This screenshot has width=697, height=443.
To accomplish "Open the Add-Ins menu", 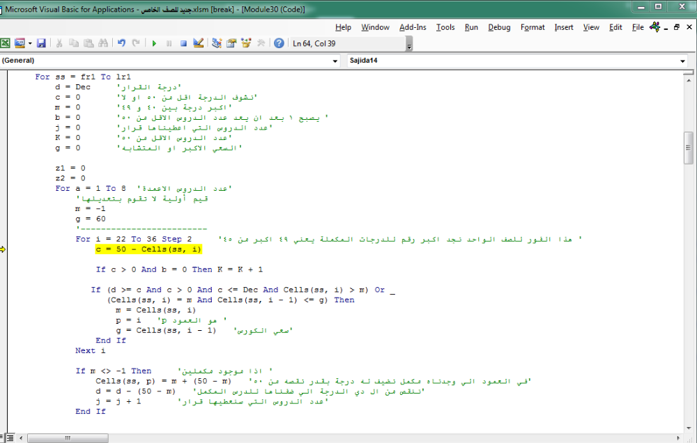I will pyautogui.click(x=413, y=27).
